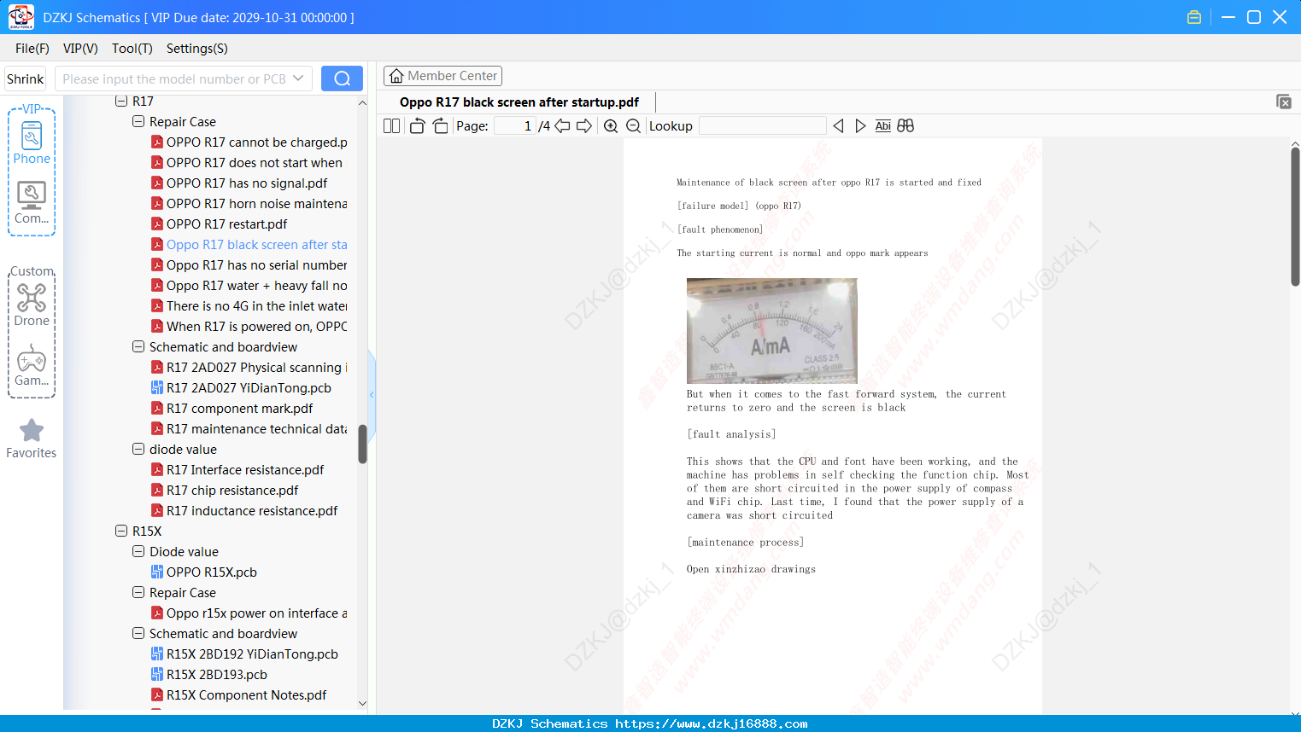Collapse R15X's Schematic and boardview folder
The width and height of the screenshot is (1301, 732).
pos(138,634)
